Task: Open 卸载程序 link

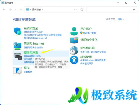Action: (28, 72)
